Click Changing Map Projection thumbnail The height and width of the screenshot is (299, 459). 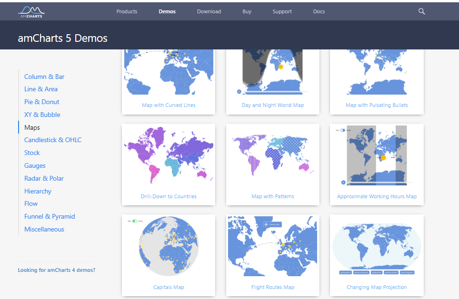coord(377,246)
